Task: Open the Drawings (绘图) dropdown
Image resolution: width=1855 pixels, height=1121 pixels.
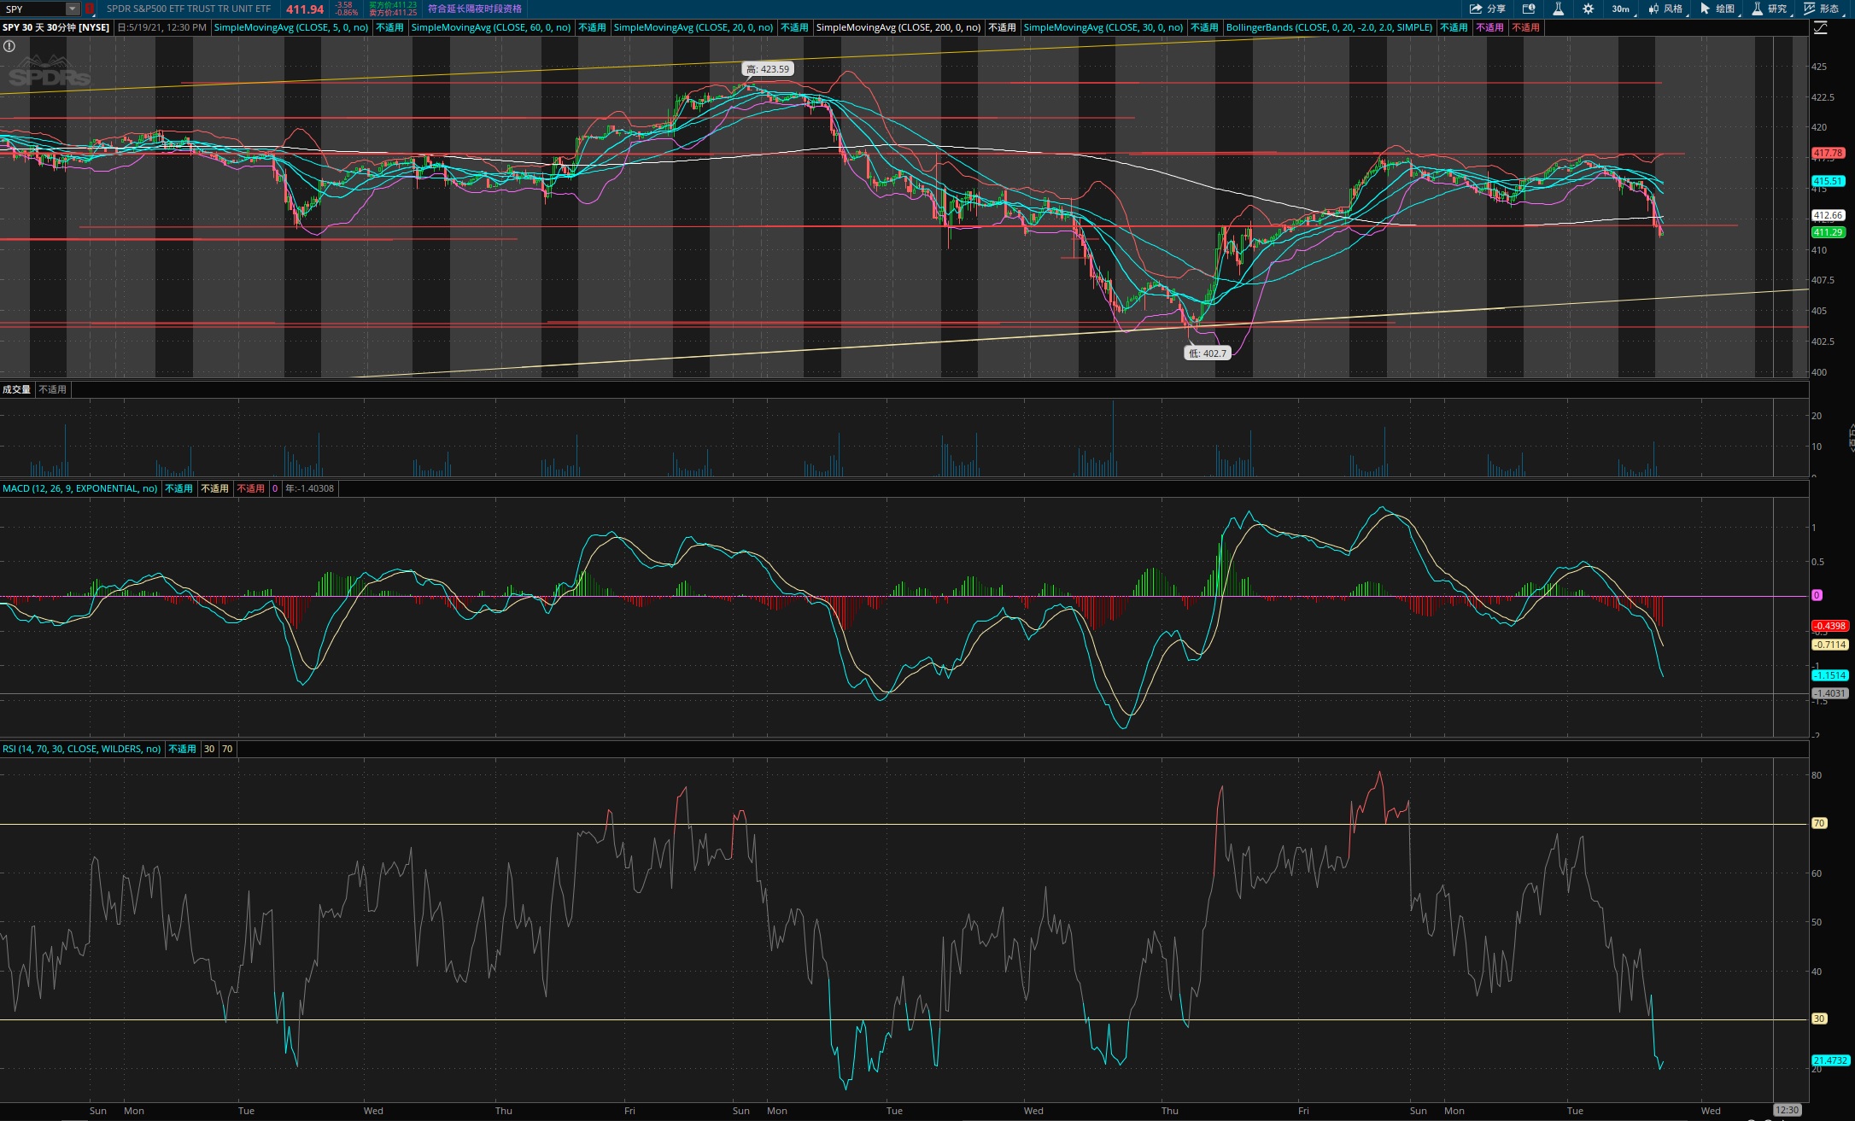Action: 1718,9
